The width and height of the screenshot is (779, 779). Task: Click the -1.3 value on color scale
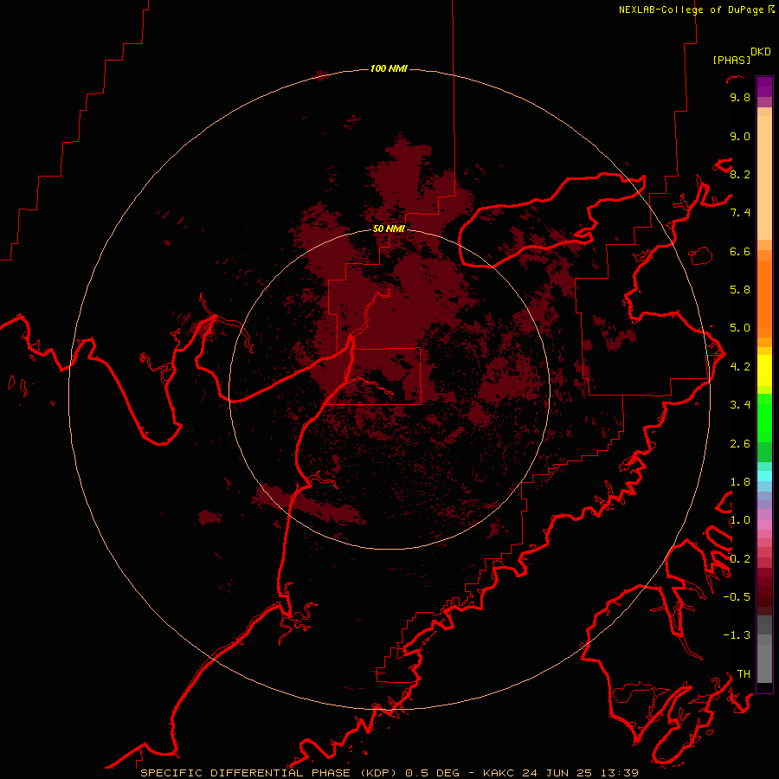click(x=737, y=635)
